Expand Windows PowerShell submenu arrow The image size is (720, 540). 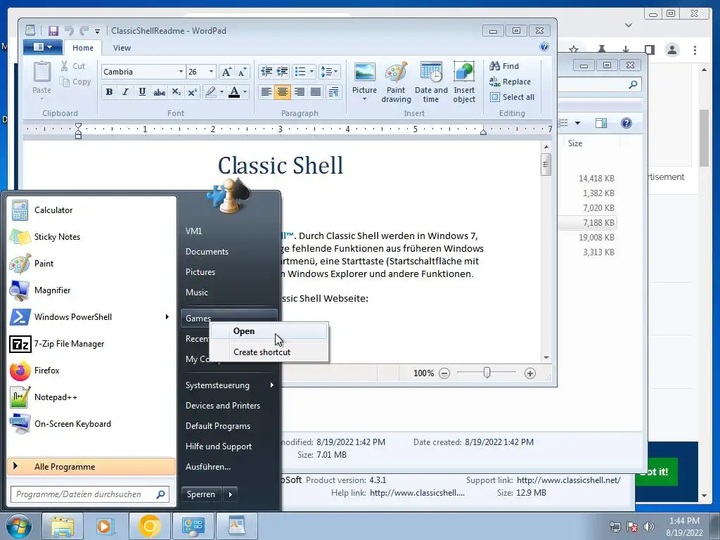[x=167, y=317]
